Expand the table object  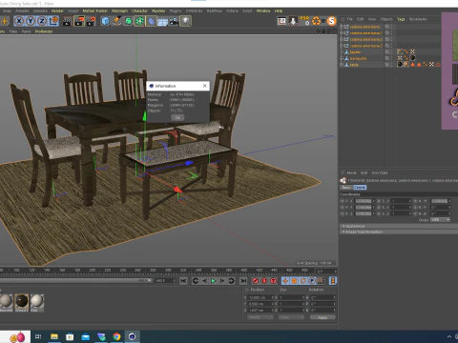[342, 65]
